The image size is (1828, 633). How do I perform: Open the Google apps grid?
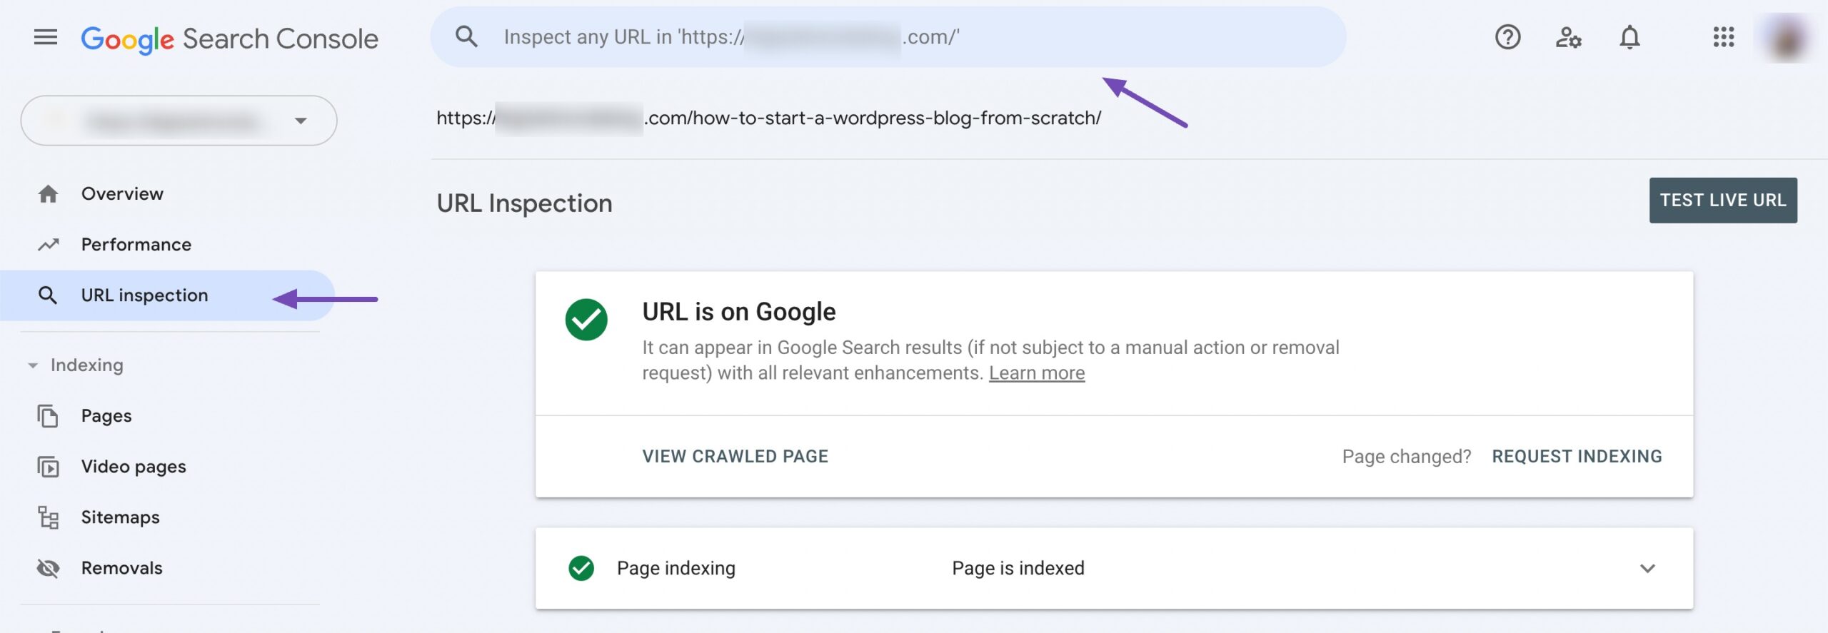pyautogui.click(x=1723, y=37)
